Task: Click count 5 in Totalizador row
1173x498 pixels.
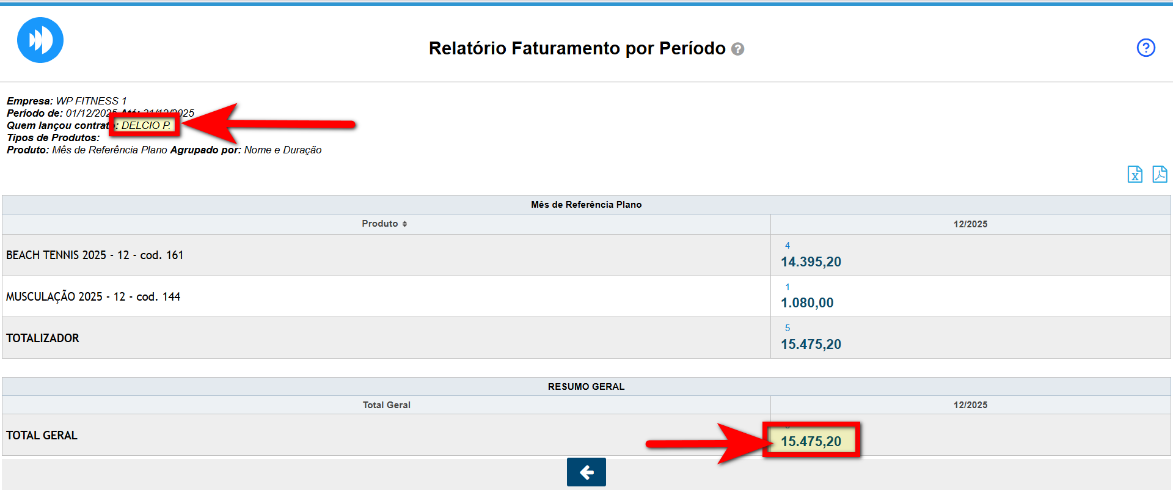Action: (787, 328)
